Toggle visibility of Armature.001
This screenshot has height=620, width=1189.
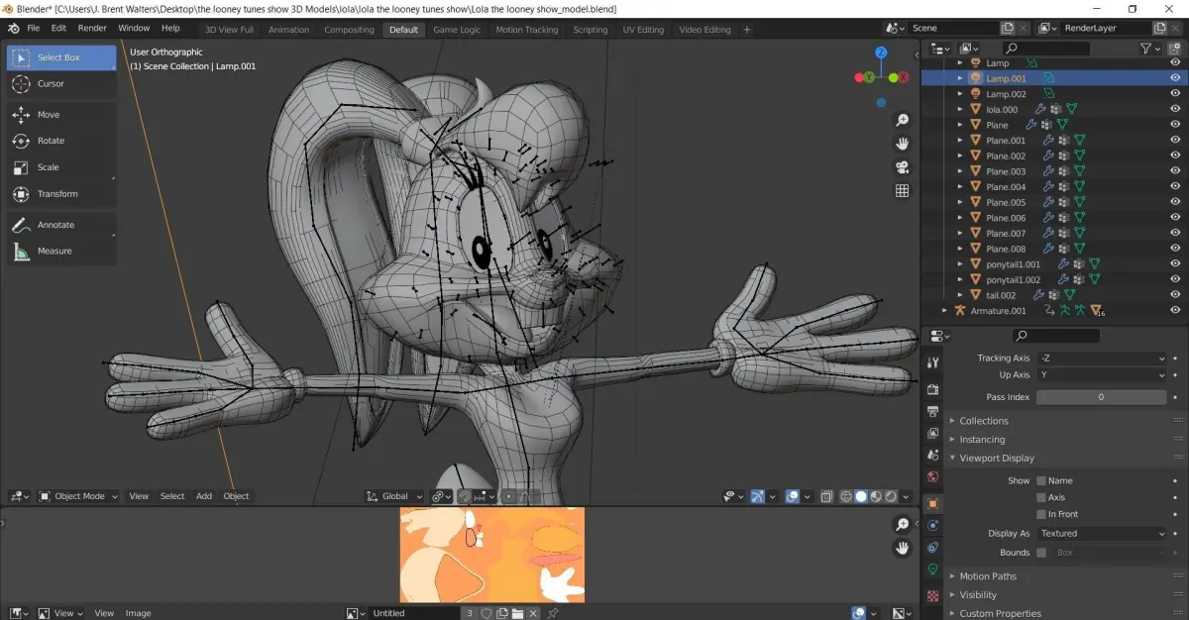pyautogui.click(x=1175, y=311)
